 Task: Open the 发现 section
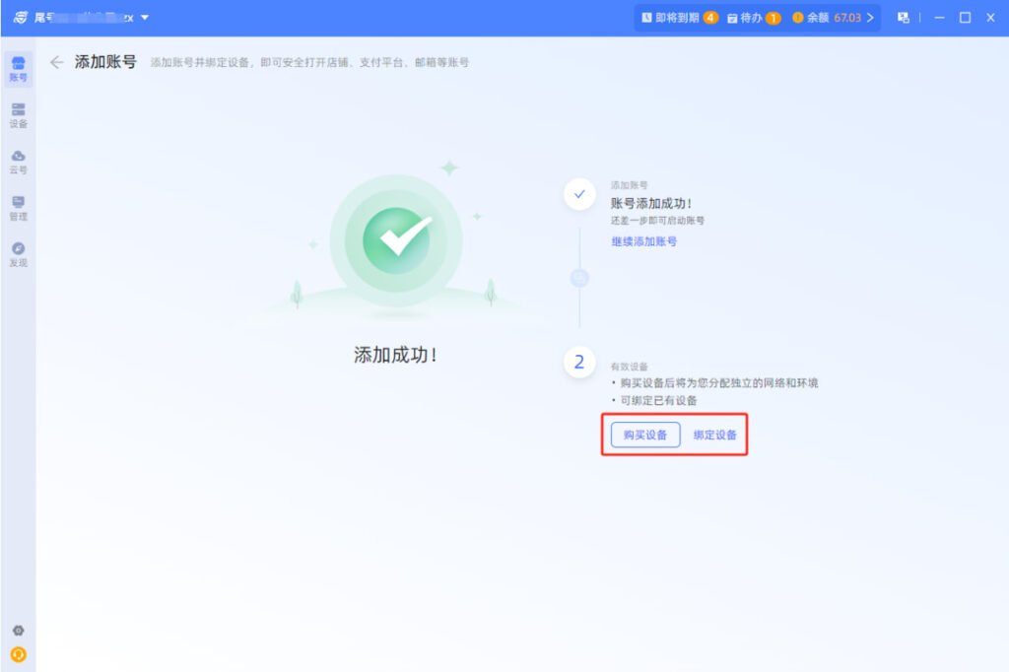[x=18, y=254]
